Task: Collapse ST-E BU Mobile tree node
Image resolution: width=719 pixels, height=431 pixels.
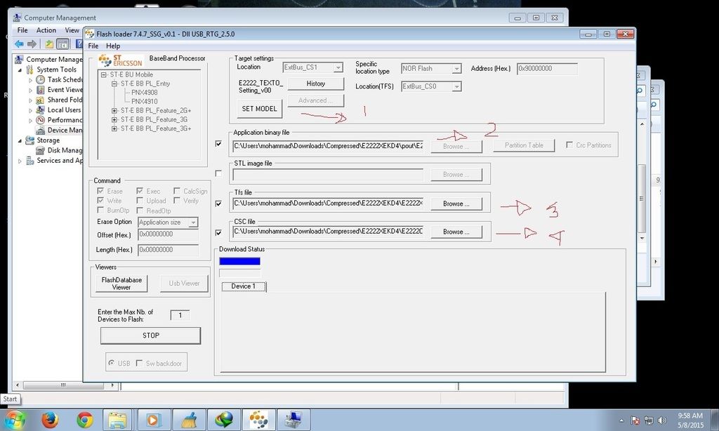Action: click(x=104, y=74)
